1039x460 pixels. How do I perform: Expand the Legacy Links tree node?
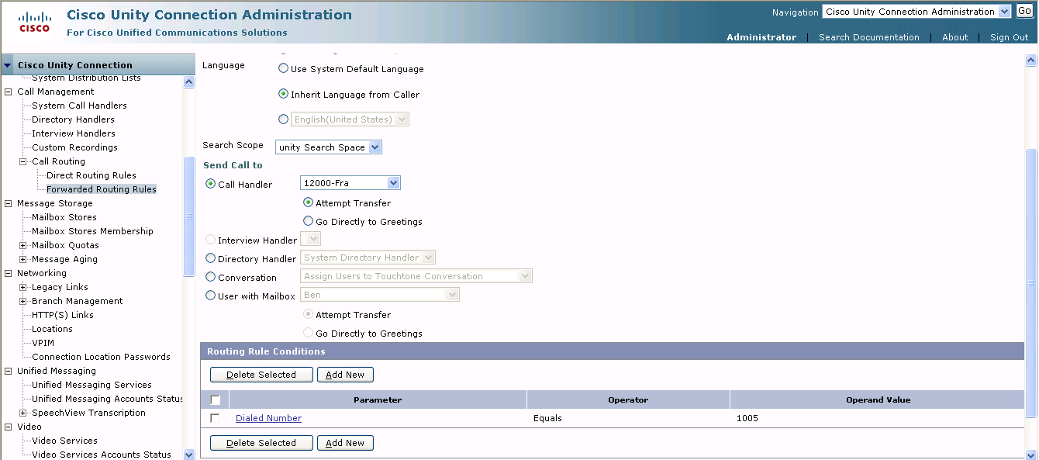tap(23, 287)
